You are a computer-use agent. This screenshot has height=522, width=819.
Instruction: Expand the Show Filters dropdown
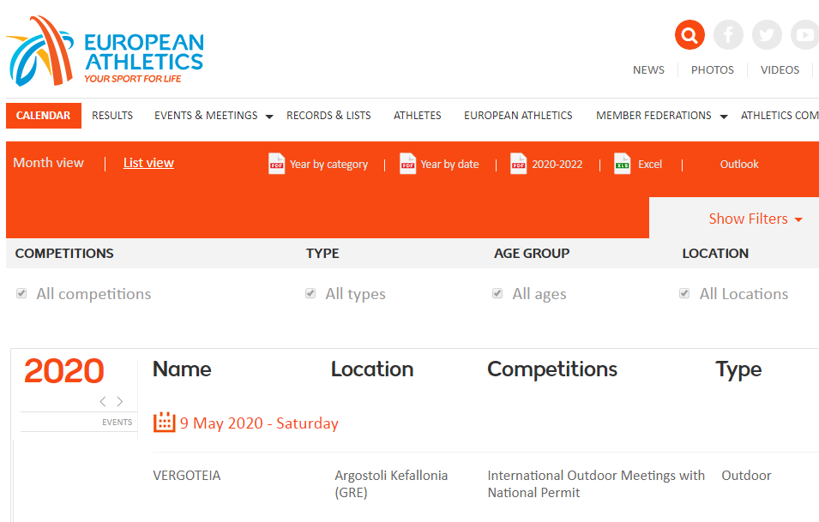pyautogui.click(x=755, y=219)
